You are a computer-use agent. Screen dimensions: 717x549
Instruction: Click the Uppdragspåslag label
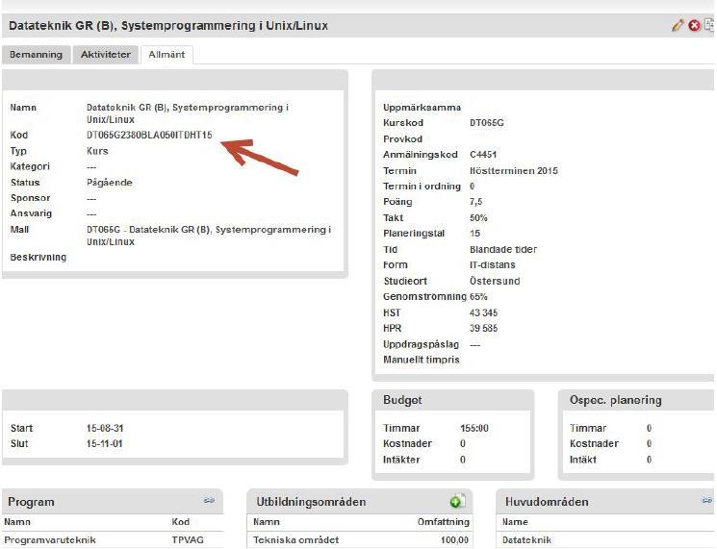click(x=422, y=344)
